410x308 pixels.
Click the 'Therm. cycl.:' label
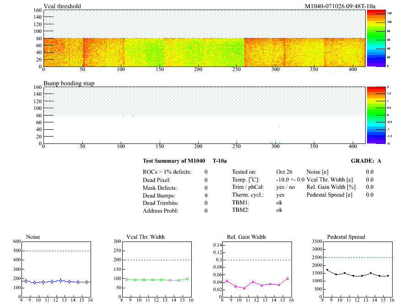click(248, 195)
